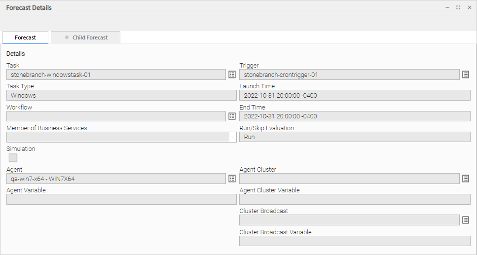Image resolution: width=477 pixels, height=255 pixels.
Task: Focus the Agent Variable field
Action: click(x=121, y=199)
